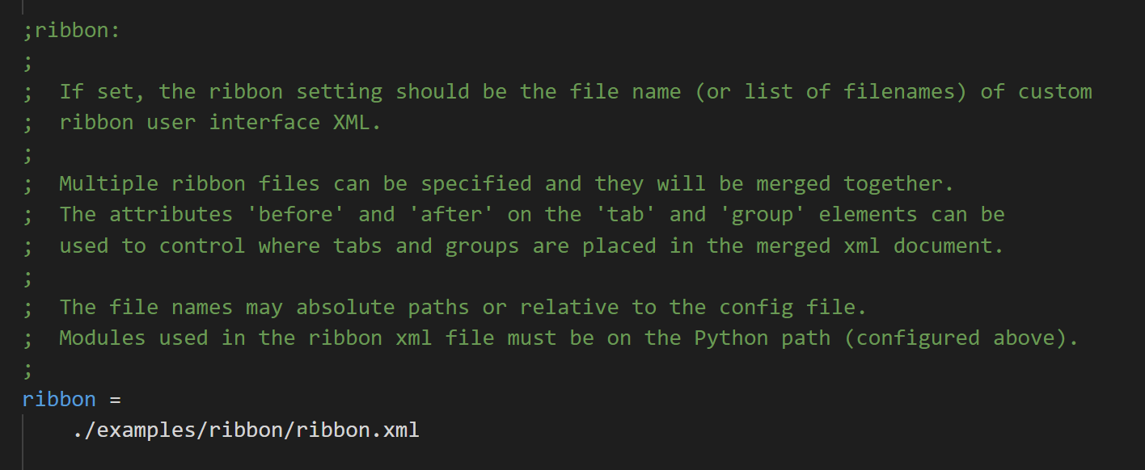This screenshot has width=1145, height=470.
Task: Click the word 'document.' at line end
Action: 949,245
